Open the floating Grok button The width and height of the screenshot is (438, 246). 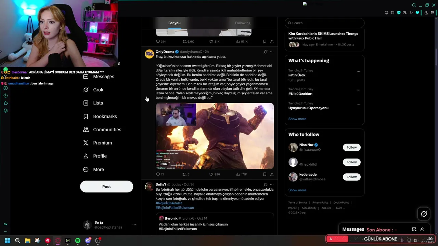pyautogui.click(x=424, y=214)
